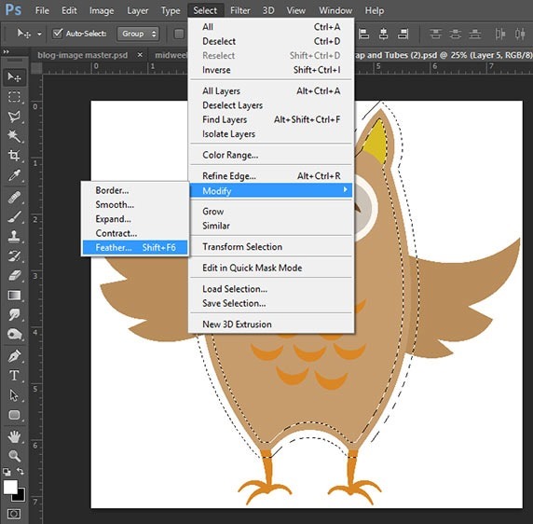533x524 pixels.
Task: Select the Polygonal Lasso tool
Action: point(14,117)
